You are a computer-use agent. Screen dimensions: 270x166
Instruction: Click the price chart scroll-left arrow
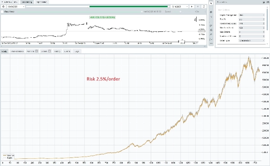[1, 46]
